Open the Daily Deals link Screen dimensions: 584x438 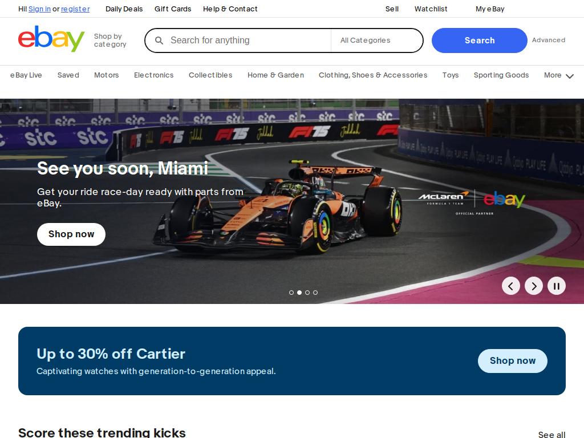124,9
